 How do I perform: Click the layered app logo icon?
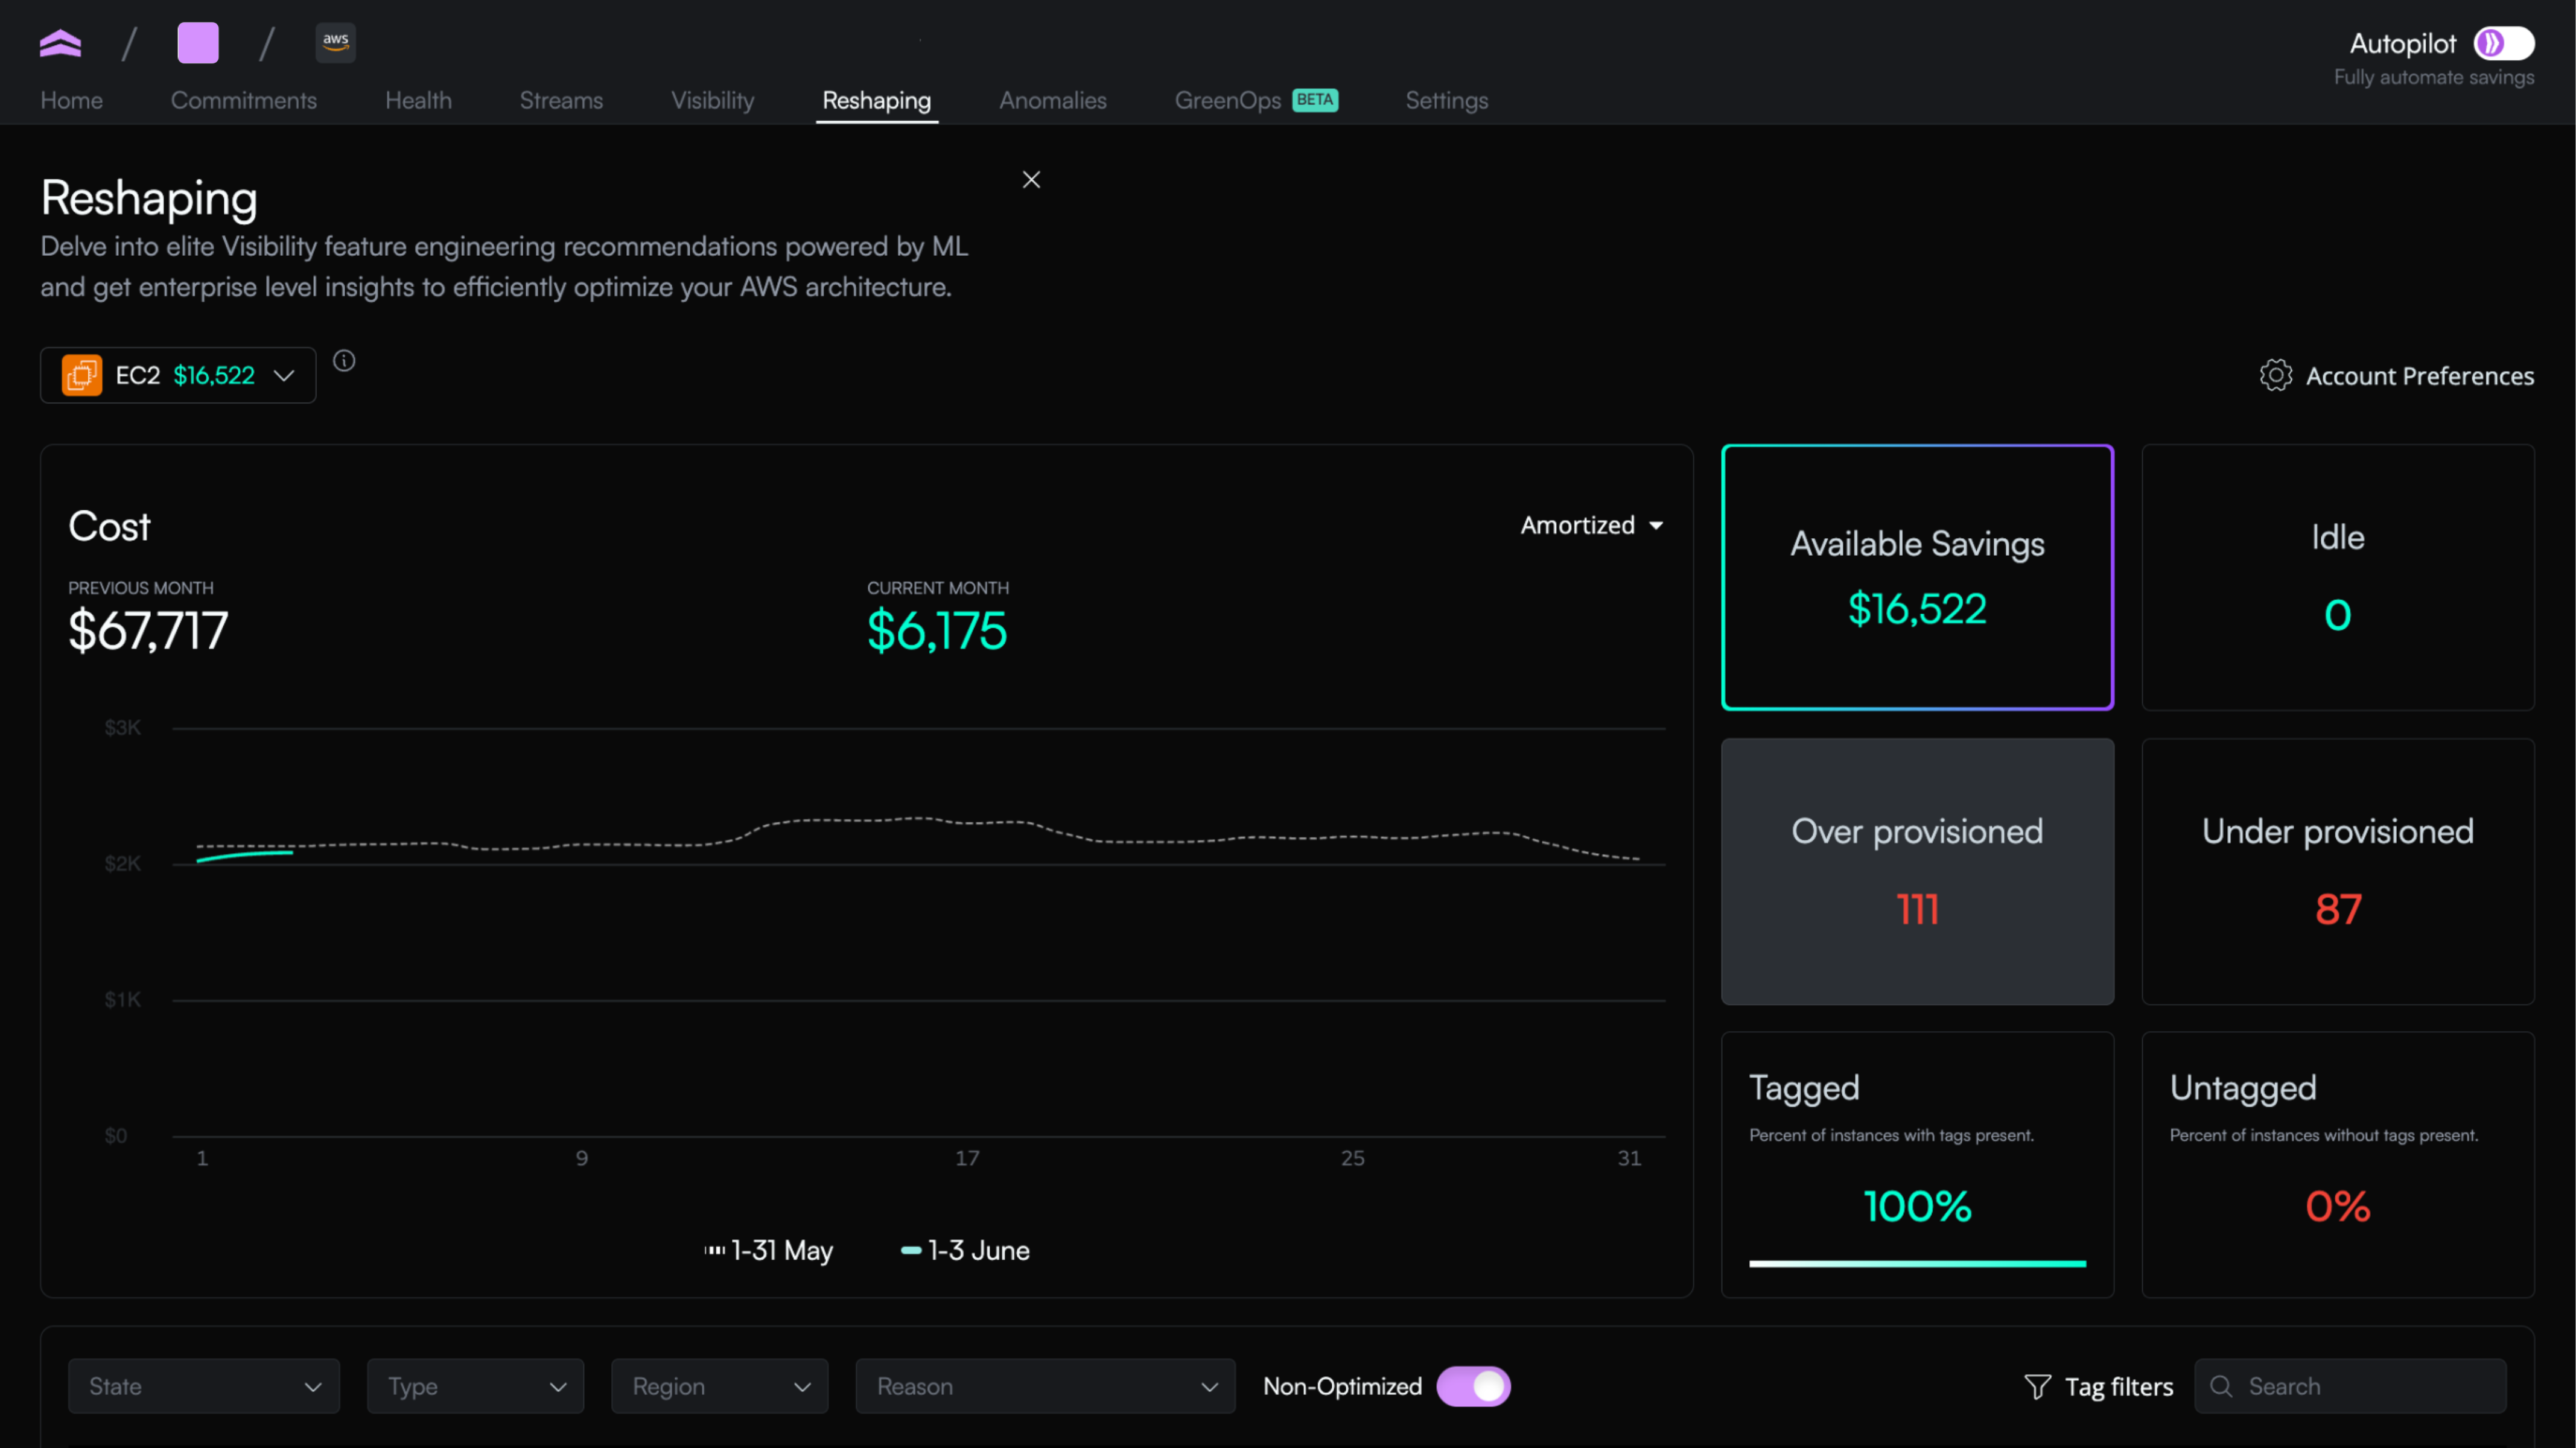tap(60, 43)
